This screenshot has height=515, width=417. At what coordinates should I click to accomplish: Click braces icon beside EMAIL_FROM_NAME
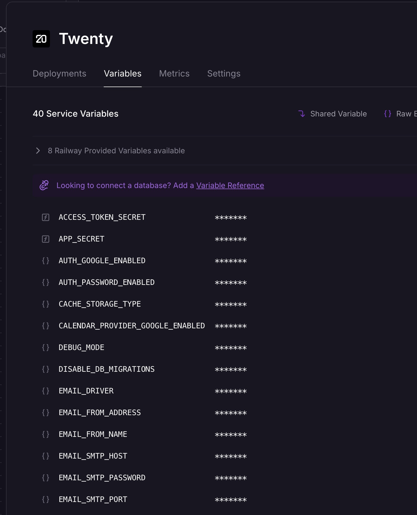(46, 434)
